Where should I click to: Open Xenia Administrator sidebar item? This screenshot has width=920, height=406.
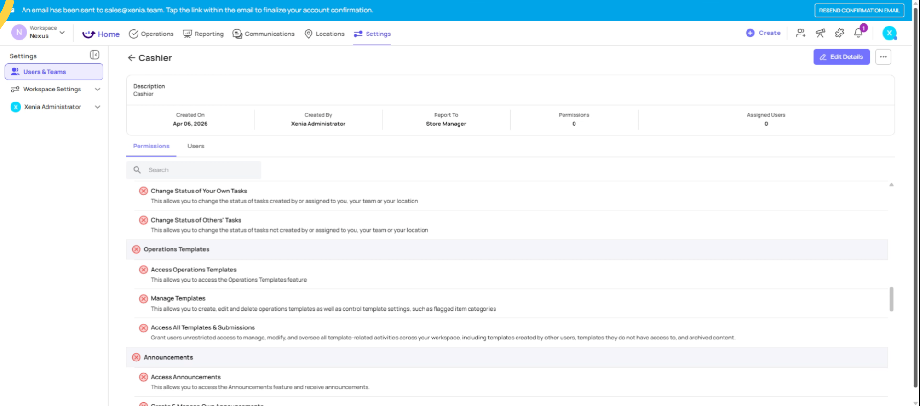click(x=54, y=107)
